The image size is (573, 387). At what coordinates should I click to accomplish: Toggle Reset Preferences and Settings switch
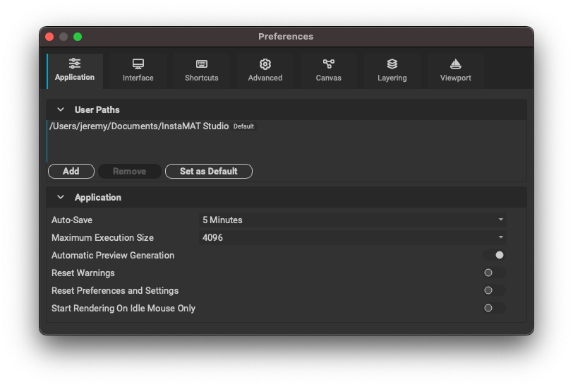[x=495, y=290]
